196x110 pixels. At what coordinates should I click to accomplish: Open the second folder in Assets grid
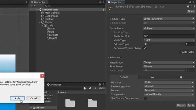(x=92, y=103)
